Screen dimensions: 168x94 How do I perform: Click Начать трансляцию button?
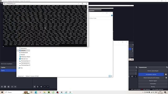coord(153,71)
